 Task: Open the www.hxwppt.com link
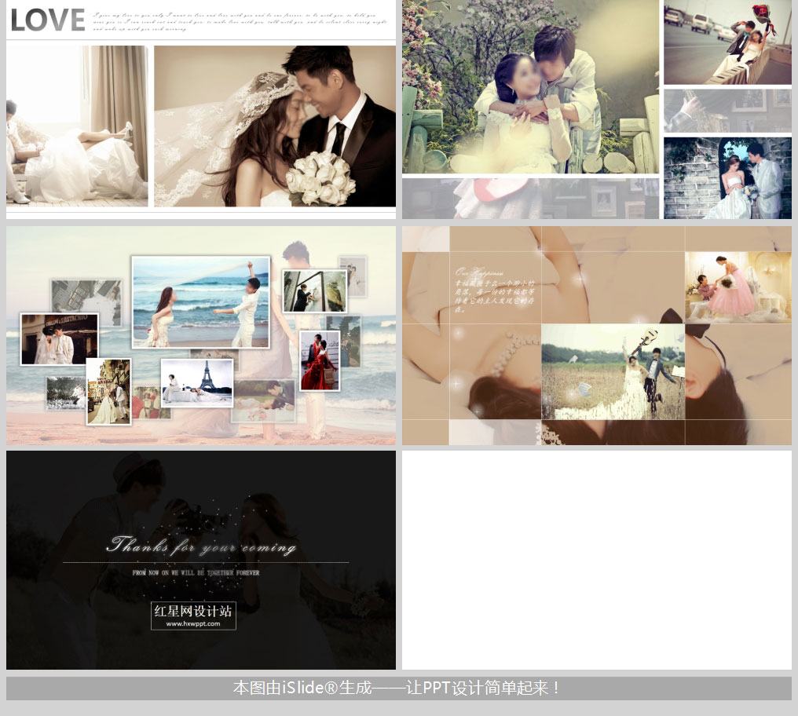coord(193,624)
